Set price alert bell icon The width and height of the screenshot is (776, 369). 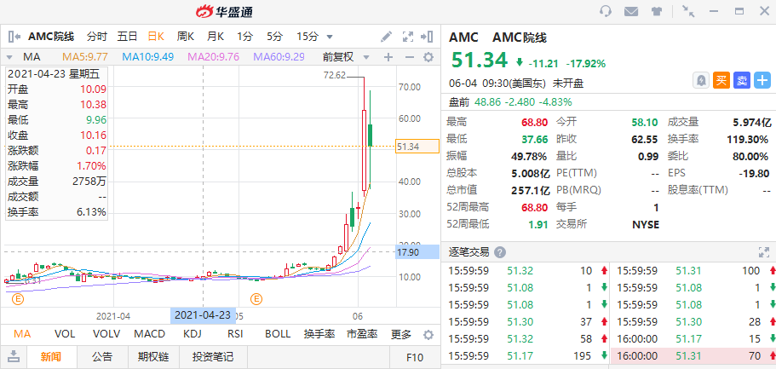click(701, 80)
